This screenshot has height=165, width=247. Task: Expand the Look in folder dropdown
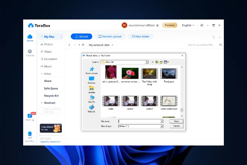147,62
